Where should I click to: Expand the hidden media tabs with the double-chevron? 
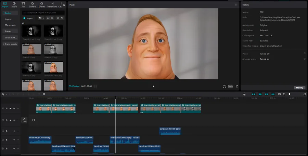click(x=64, y=5)
